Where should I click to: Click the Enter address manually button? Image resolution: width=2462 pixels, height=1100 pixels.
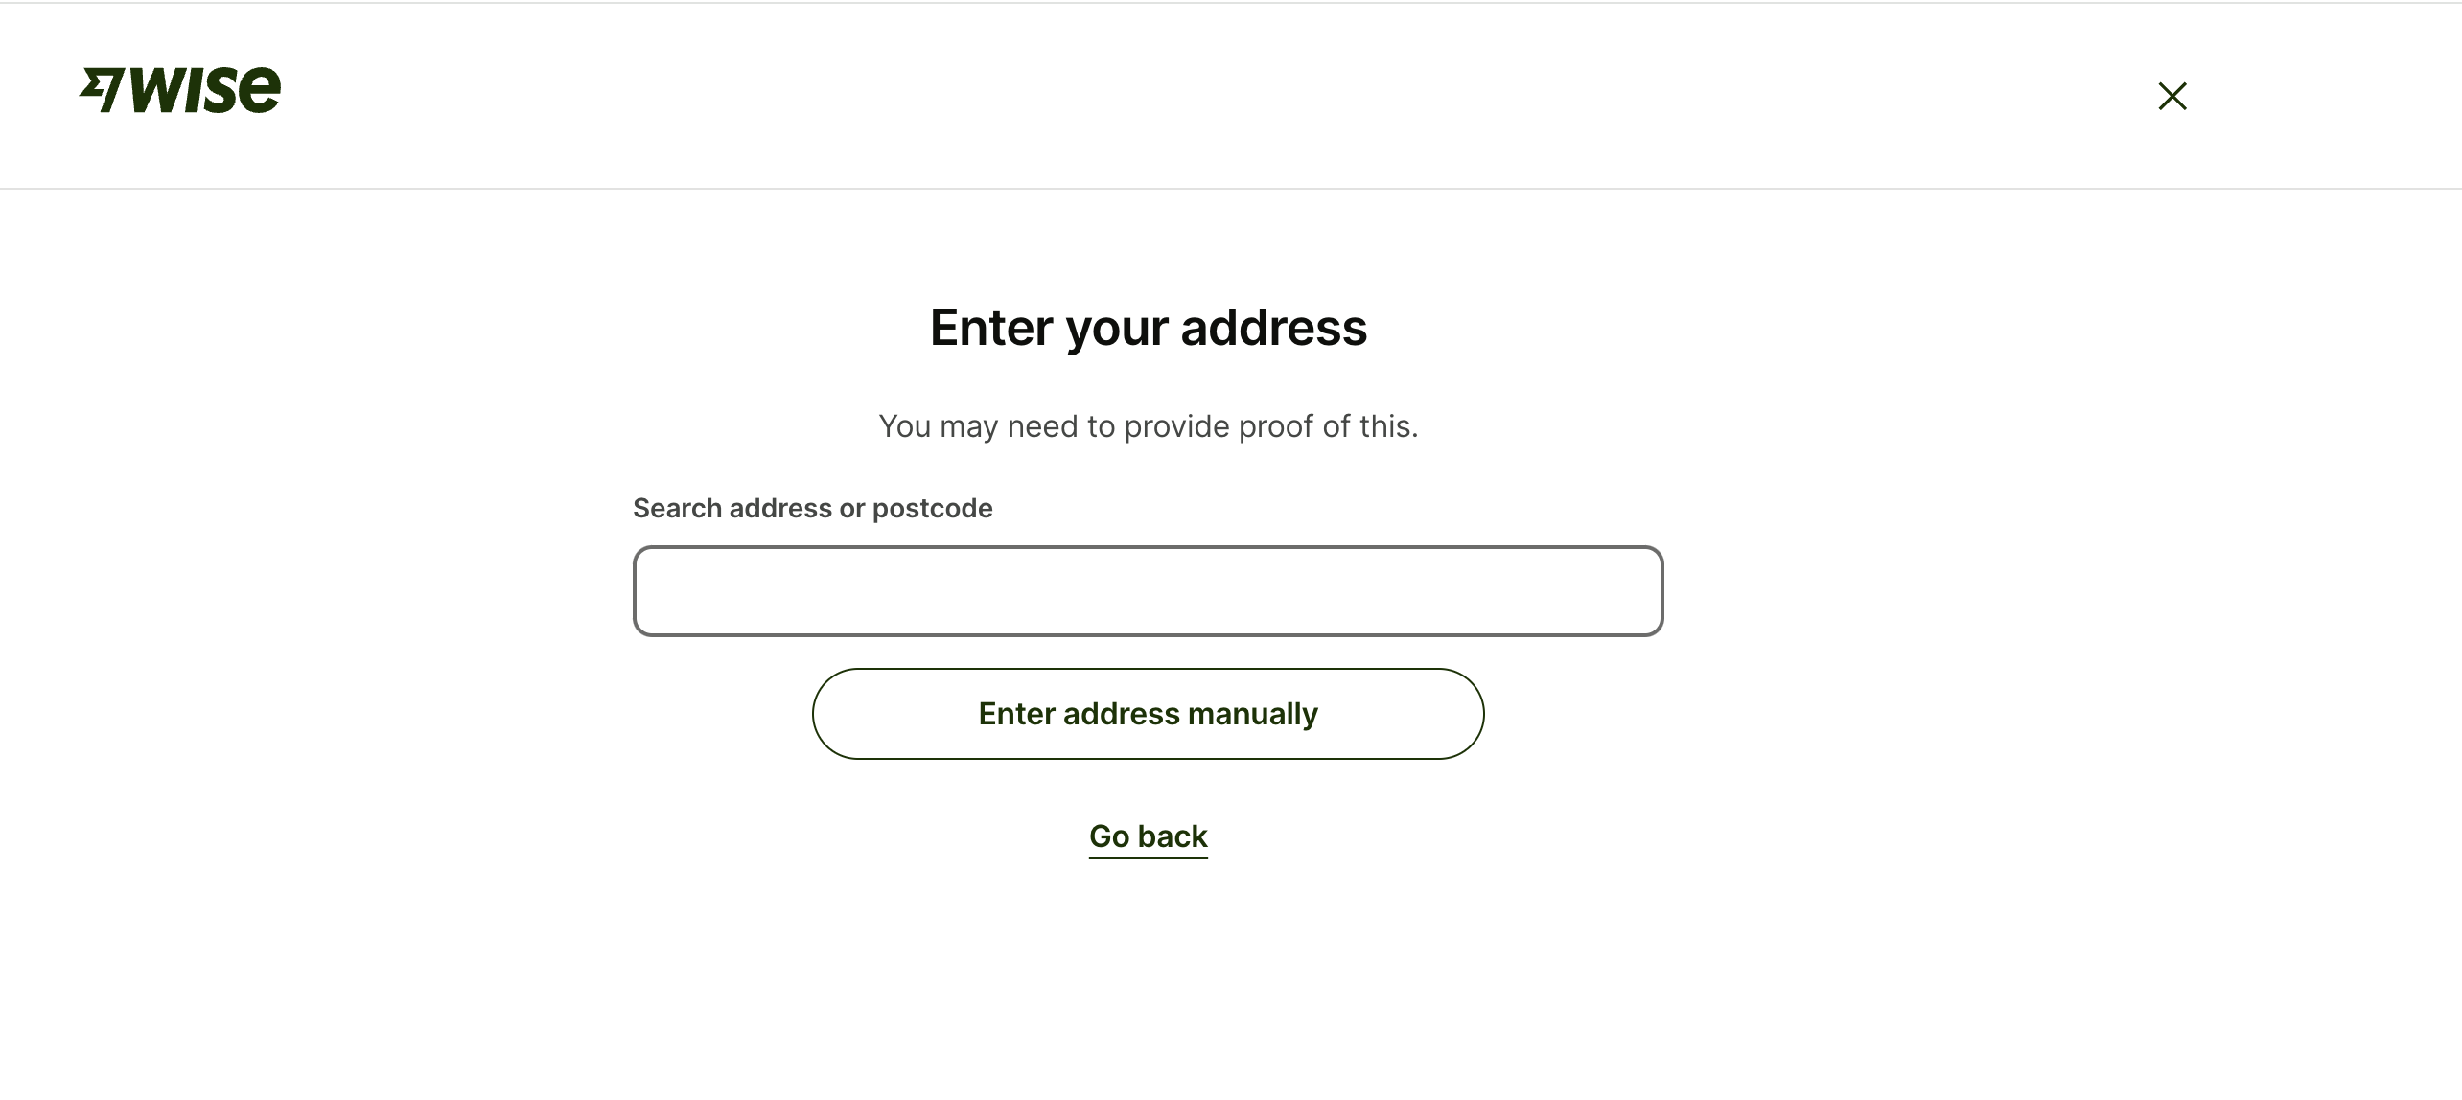pyautogui.click(x=1148, y=714)
